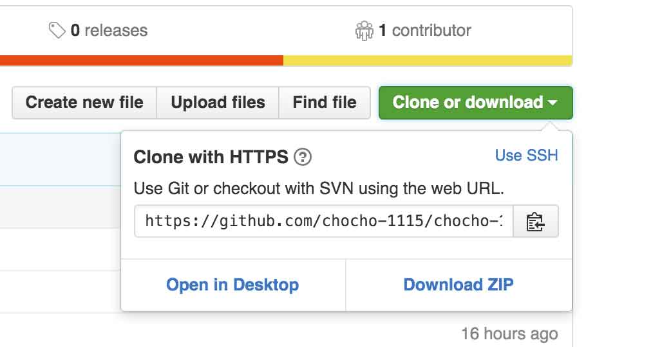Viewport: 671px width, 347px height.
Task: Switch to Use SSH cloning
Action: 526,156
